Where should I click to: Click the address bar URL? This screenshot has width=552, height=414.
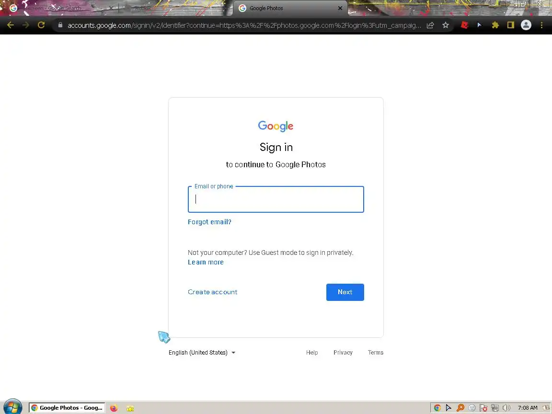tap(244, 25)
